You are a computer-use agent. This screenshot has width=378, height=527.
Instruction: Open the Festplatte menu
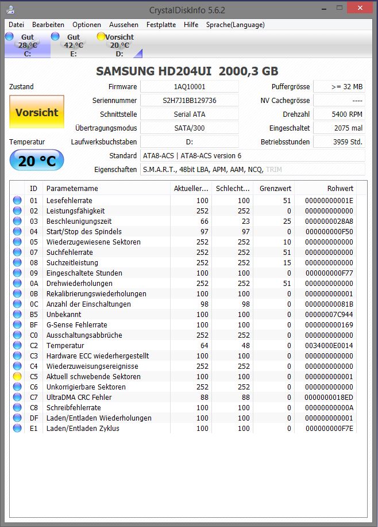[161, 25]
